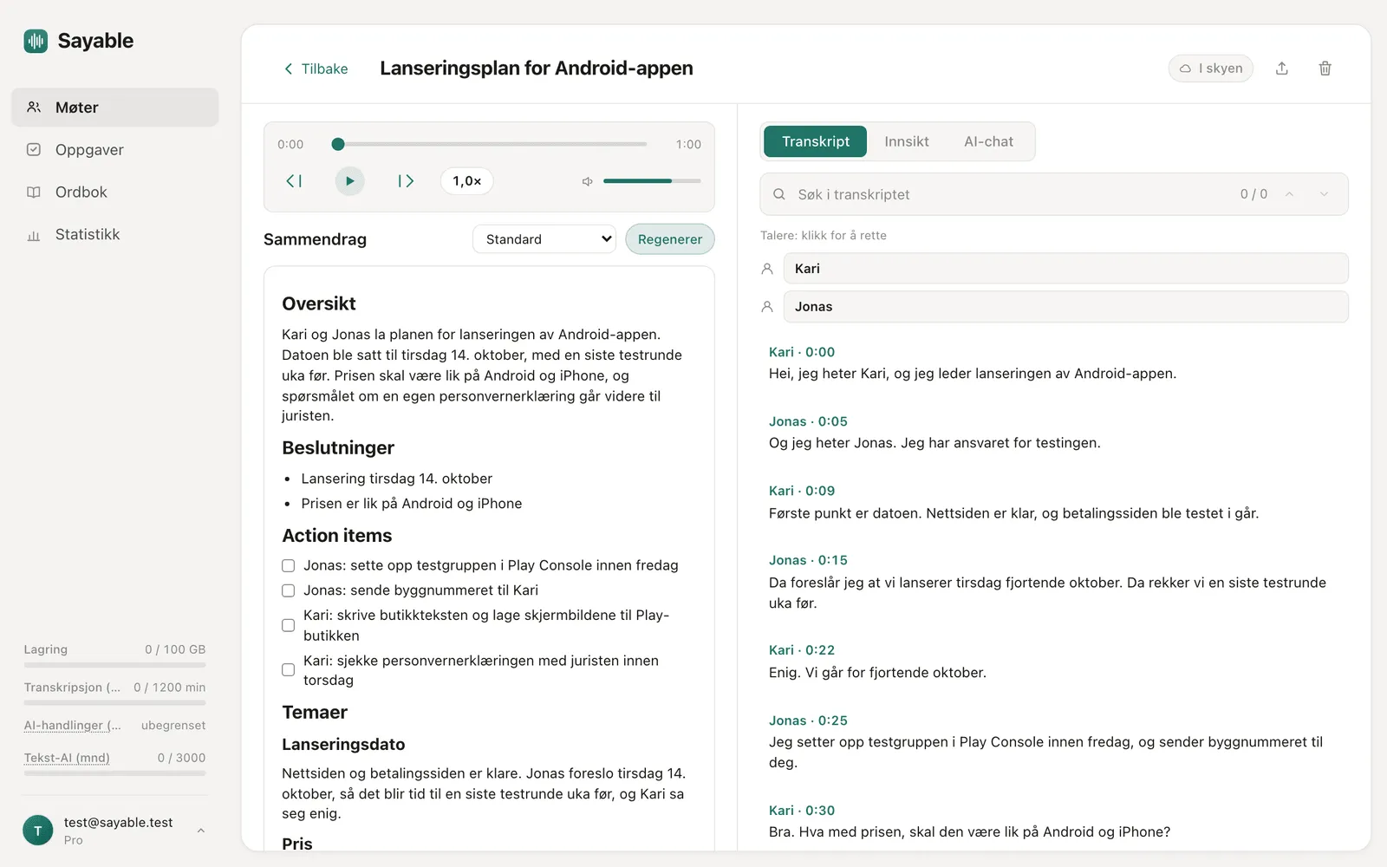Go to previous search result arrow
The height and width of the screenshot is (867, 1387).
(x=1289, y=194)
